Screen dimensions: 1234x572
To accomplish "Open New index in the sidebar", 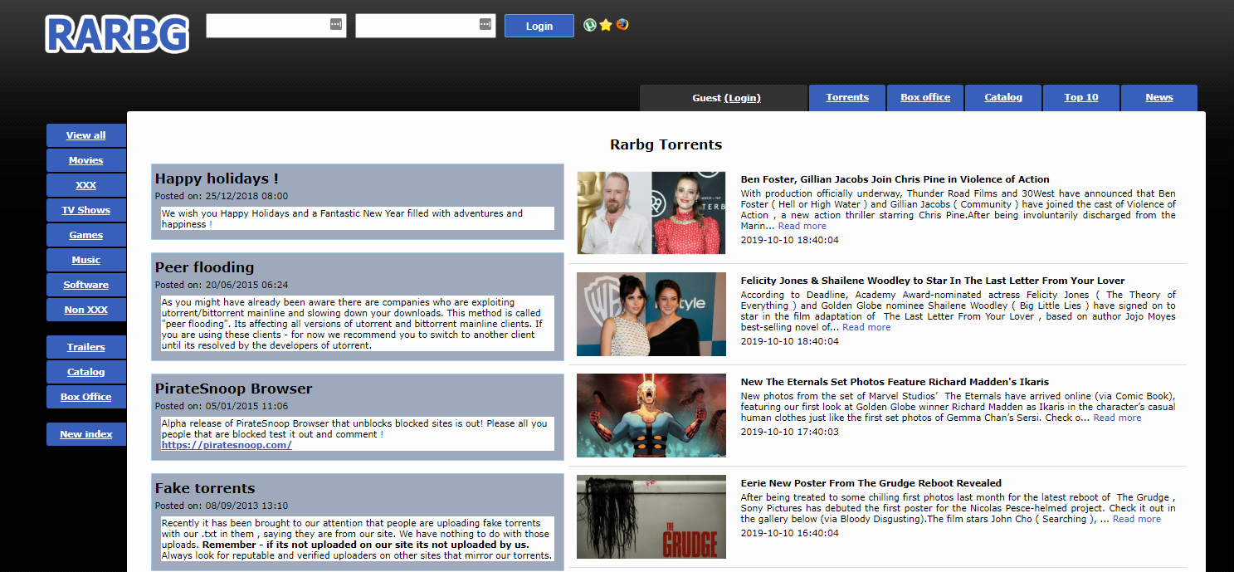I will 86,434.
